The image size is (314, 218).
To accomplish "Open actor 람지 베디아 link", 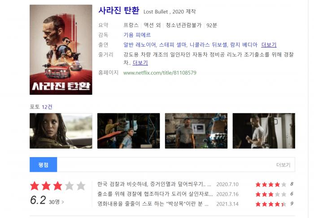I will (x=244, y=45).
